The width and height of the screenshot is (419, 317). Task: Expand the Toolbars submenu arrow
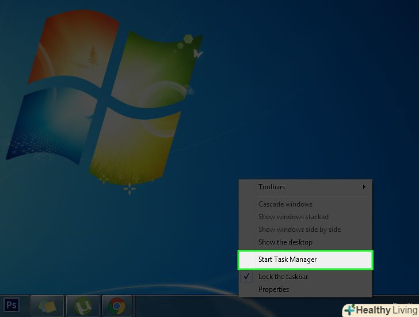point(364,186)
